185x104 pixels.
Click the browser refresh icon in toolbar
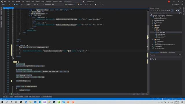pos(74,5)
